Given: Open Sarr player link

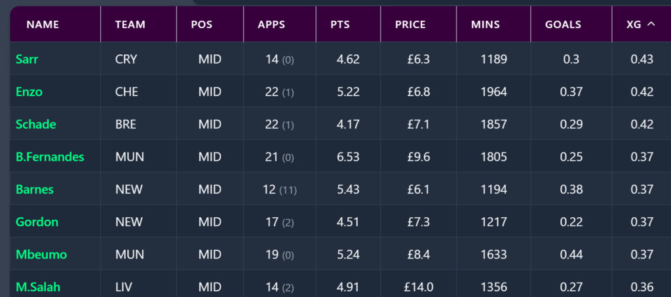Looking at the screenshot, I should point(27,60).
